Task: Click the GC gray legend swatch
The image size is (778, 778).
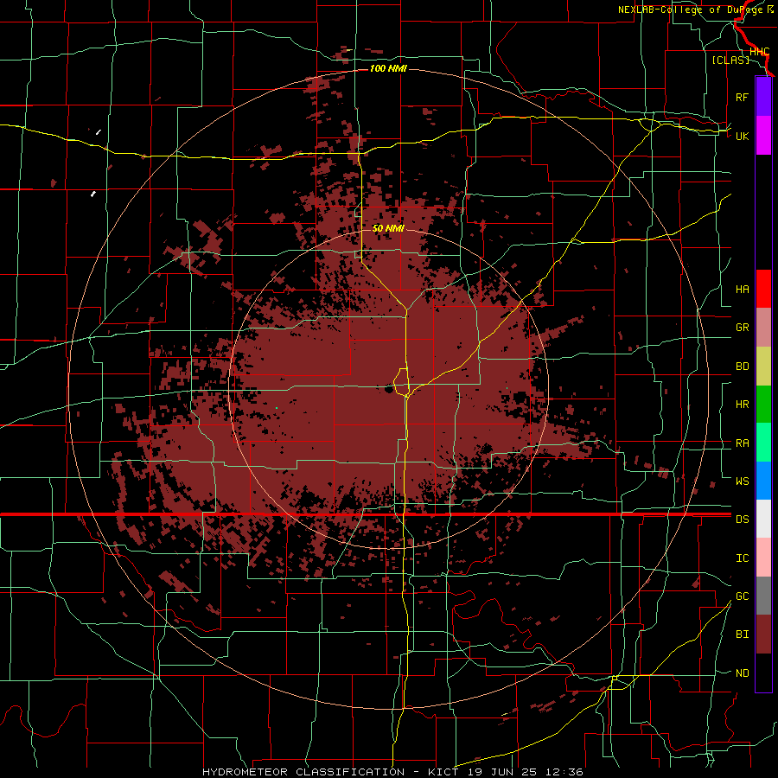Action: tap(763, 596)
